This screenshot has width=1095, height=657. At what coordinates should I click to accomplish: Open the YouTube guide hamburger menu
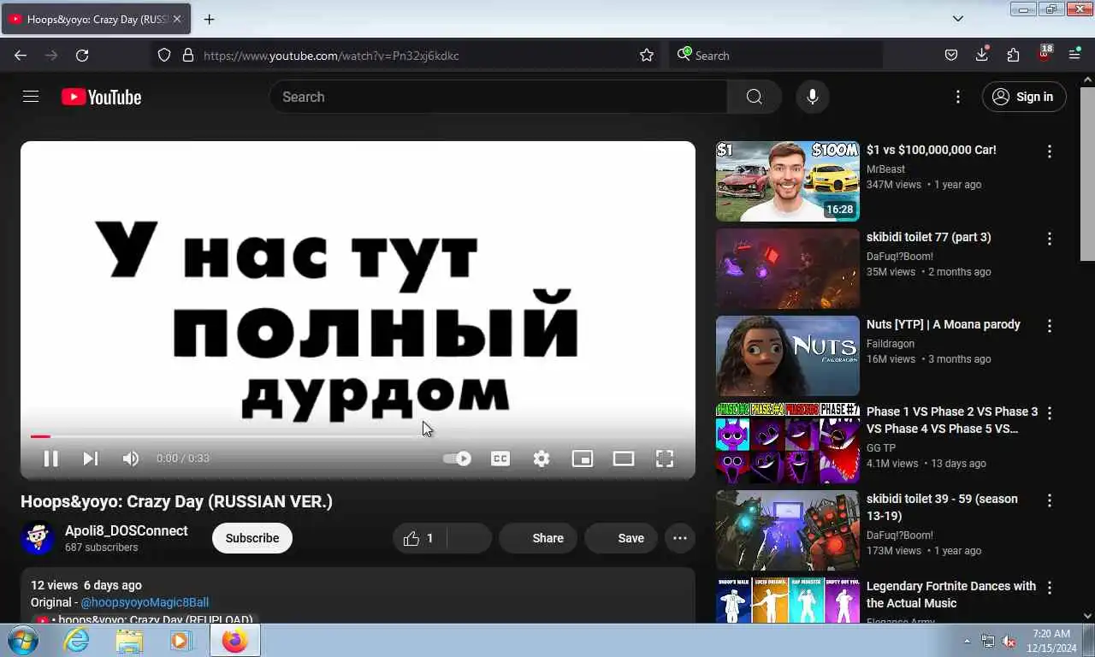click(x=31, y=97)
